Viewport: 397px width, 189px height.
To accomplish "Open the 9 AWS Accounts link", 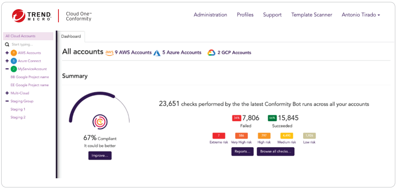I will click(133, 53).
